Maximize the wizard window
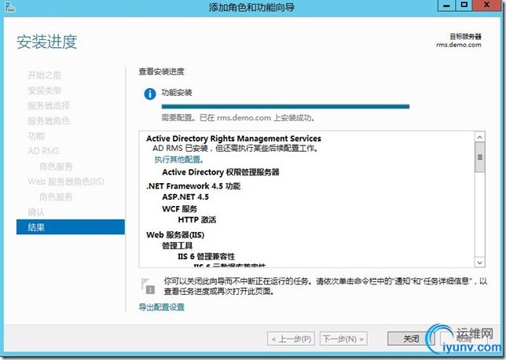This screenshot has width=506, height=360. pyautogui.click(x=464, y=6)
